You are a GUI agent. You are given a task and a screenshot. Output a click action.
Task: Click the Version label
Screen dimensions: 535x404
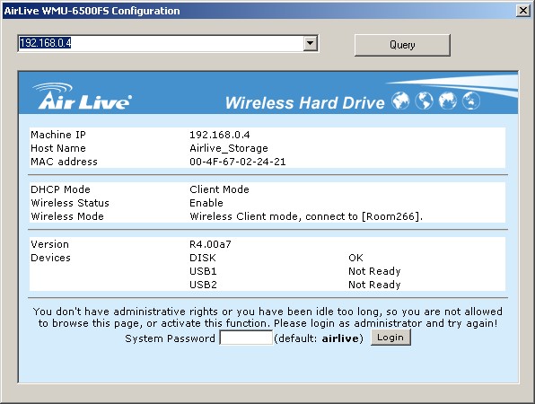click(x=49, y=244)
